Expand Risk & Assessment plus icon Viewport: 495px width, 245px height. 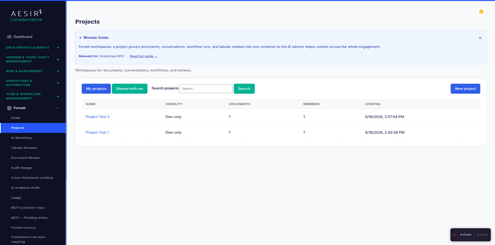(58, 71)
